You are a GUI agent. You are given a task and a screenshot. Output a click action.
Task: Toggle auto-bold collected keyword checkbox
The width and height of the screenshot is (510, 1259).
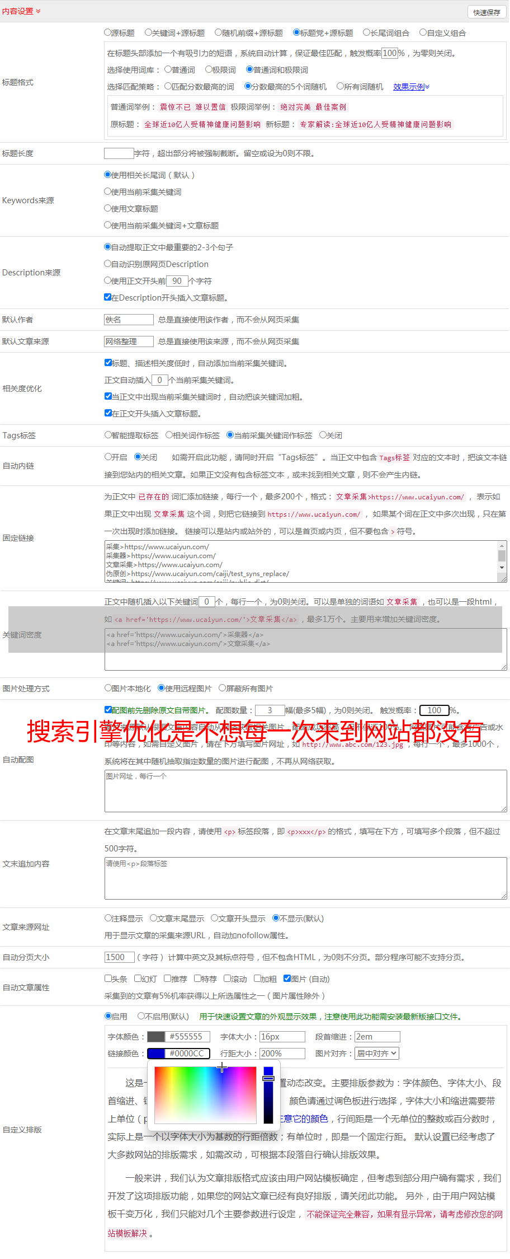click(108, 396)
